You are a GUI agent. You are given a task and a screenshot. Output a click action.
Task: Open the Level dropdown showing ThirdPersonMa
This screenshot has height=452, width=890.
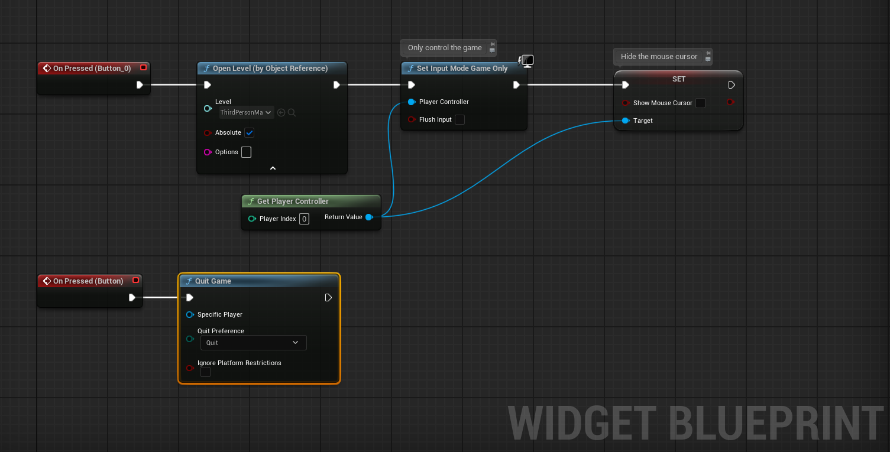tap(246, 112)
